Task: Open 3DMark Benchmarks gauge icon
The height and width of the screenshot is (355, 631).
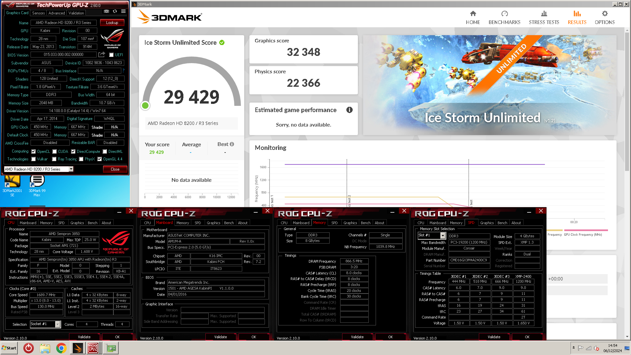Action: [x=504, y=13]
